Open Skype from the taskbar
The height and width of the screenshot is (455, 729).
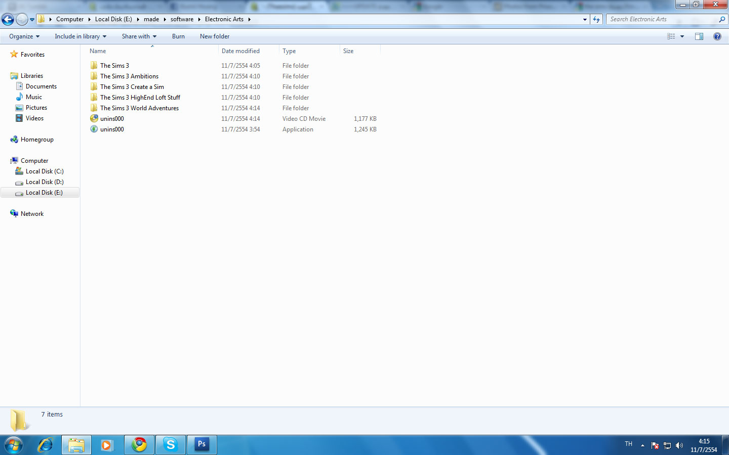pos(171,445)
